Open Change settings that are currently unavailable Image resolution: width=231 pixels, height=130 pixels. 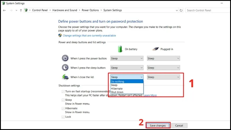point(89,36)
